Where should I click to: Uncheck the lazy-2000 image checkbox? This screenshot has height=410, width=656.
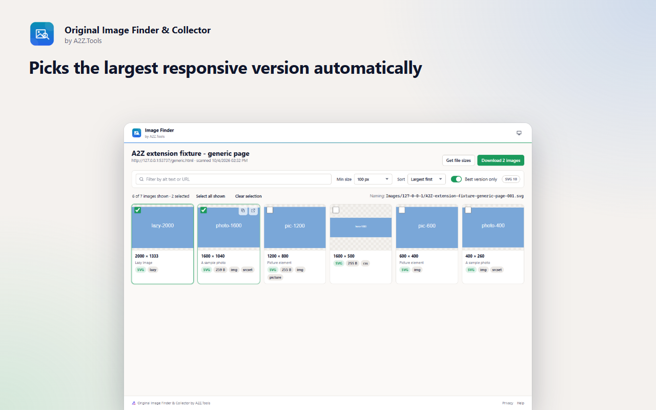[x=137, y=210]
